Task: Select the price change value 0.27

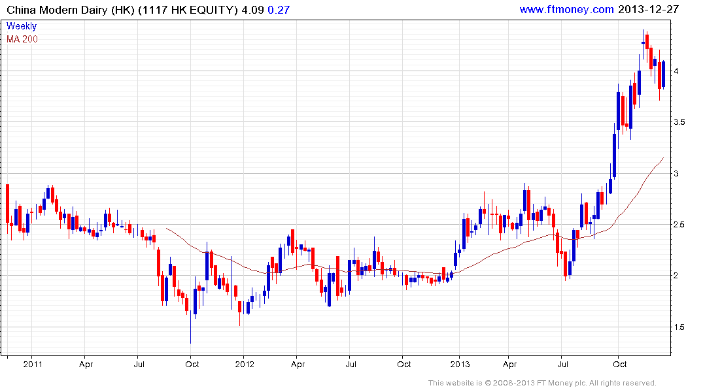Action: [x=279, y=10]
